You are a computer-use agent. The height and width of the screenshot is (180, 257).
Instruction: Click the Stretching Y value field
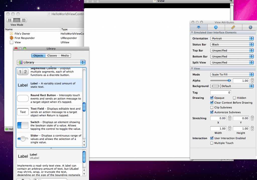(241, 118)
